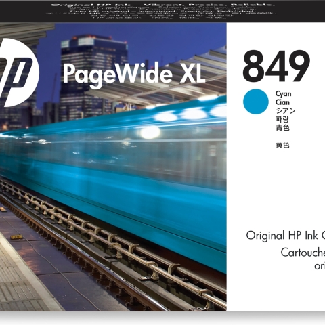The image size is (325, 325).
Task: Click the black banner at top
Action: point(162,11)
